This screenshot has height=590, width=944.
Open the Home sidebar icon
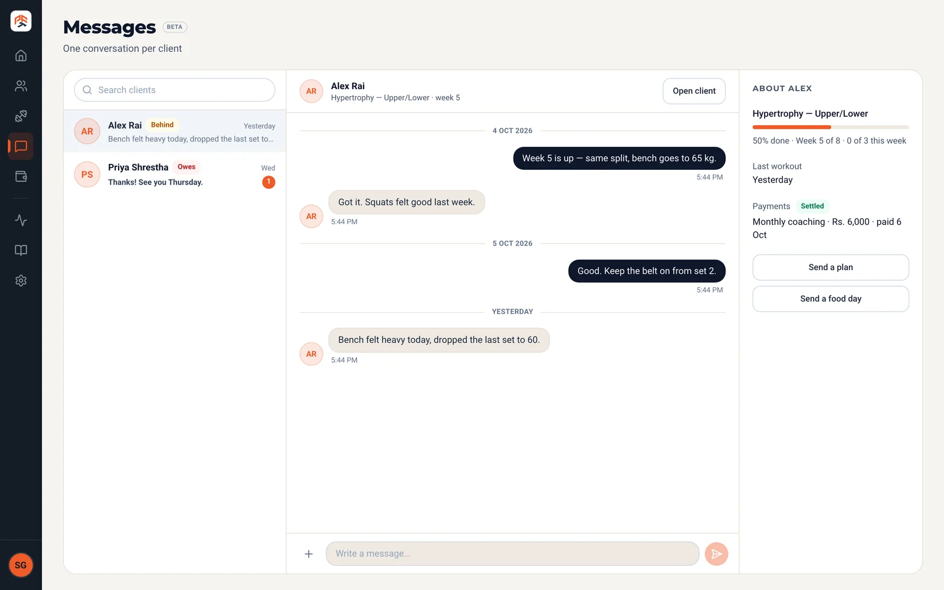tap(21, 55)
